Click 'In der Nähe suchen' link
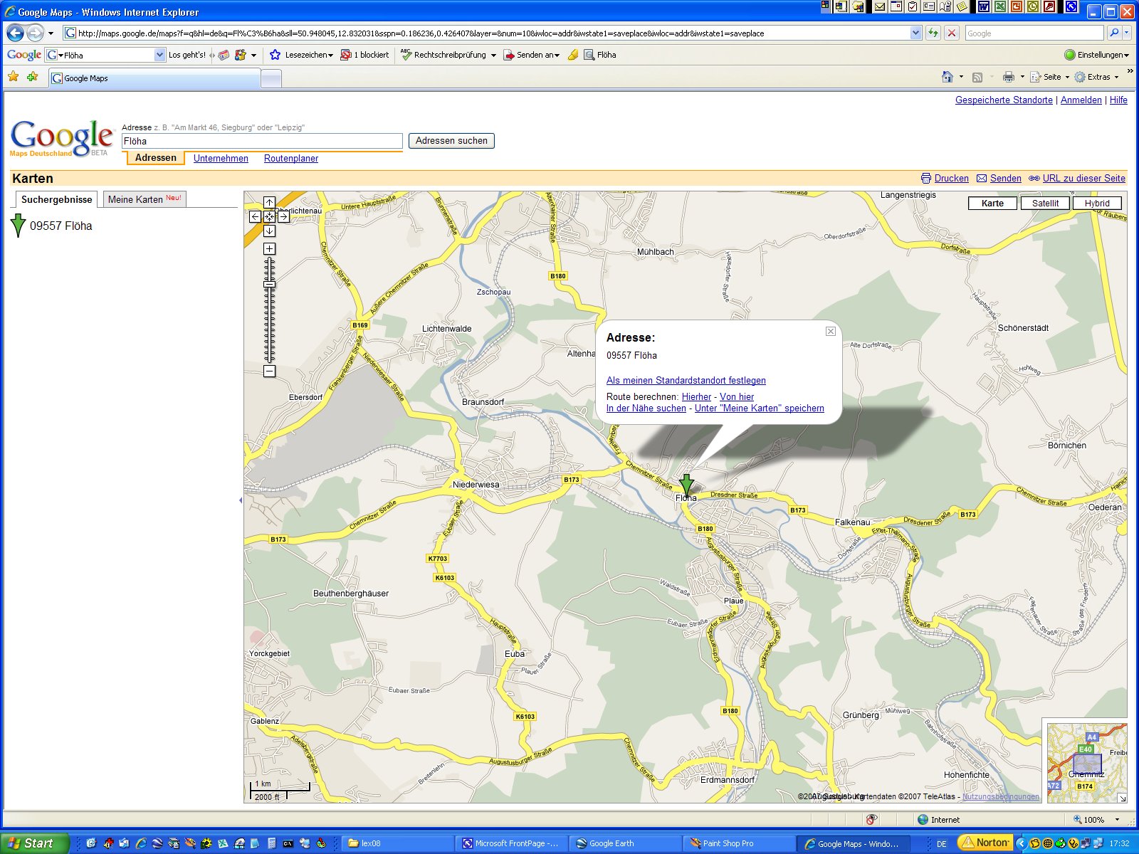Viewport: 1139px width, 854px height. click(646, 408)
